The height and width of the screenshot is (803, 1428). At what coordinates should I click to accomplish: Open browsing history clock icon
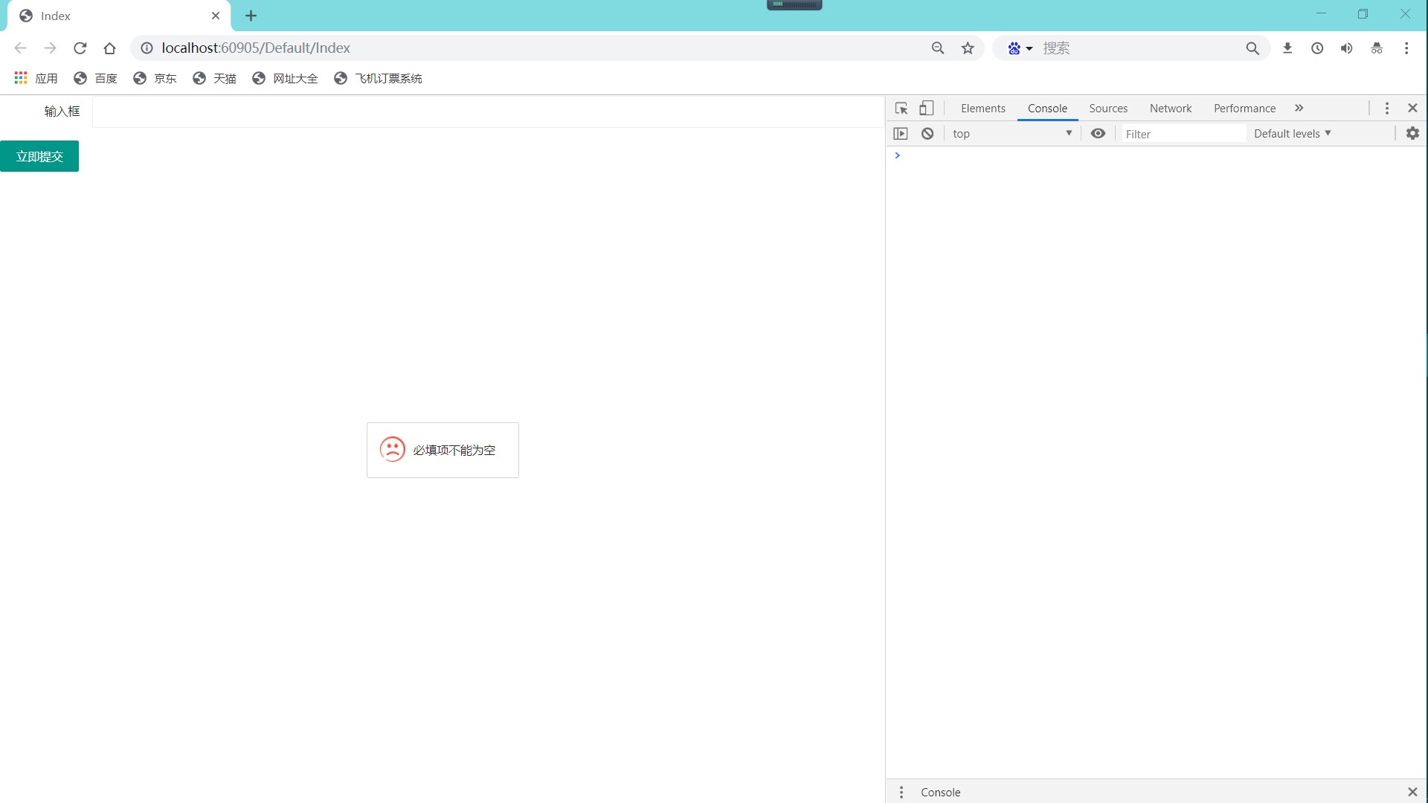click(x=1316, y=48)
